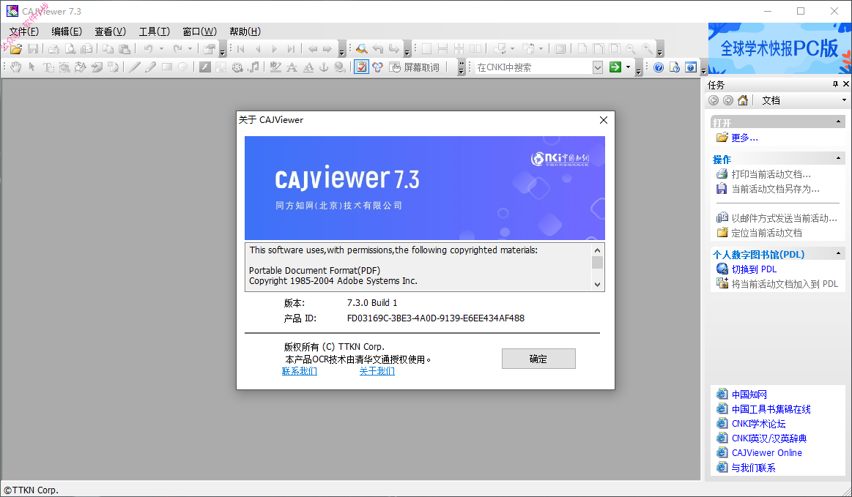This screenshot has width=852, height=497.
Task: Open the 工具(T) menu
Action: click(155, 31)
